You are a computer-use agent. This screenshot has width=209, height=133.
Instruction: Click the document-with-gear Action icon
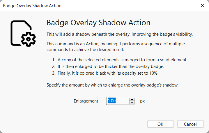[x=23, y=33]
